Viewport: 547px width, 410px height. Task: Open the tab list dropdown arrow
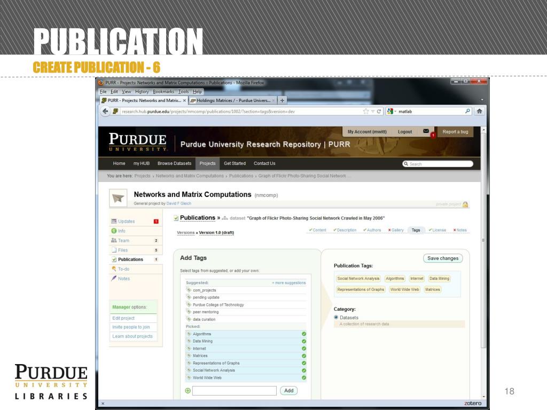tap(482, 100)
